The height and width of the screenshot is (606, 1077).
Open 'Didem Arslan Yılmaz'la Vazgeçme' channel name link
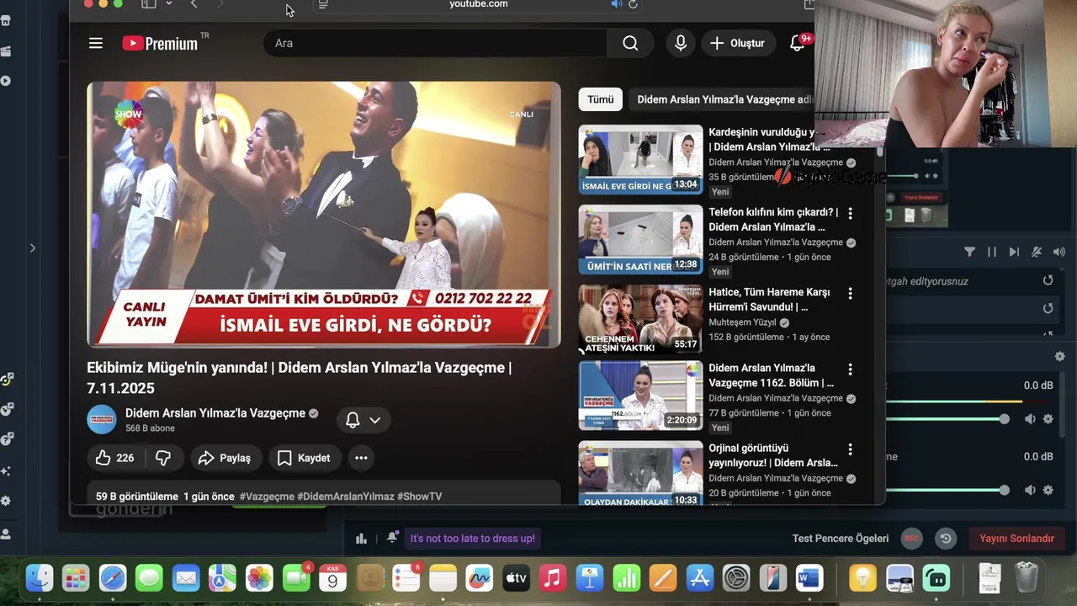[x=215, y=413]
